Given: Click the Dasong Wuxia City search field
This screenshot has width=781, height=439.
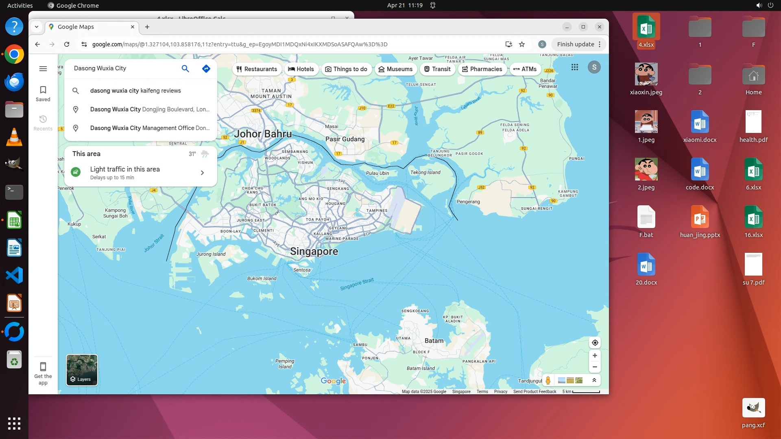Looking at the screenshot, I should [x=122, y=68].
